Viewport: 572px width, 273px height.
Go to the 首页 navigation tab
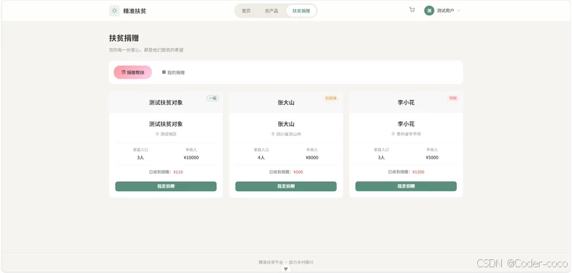click(246, 11)
